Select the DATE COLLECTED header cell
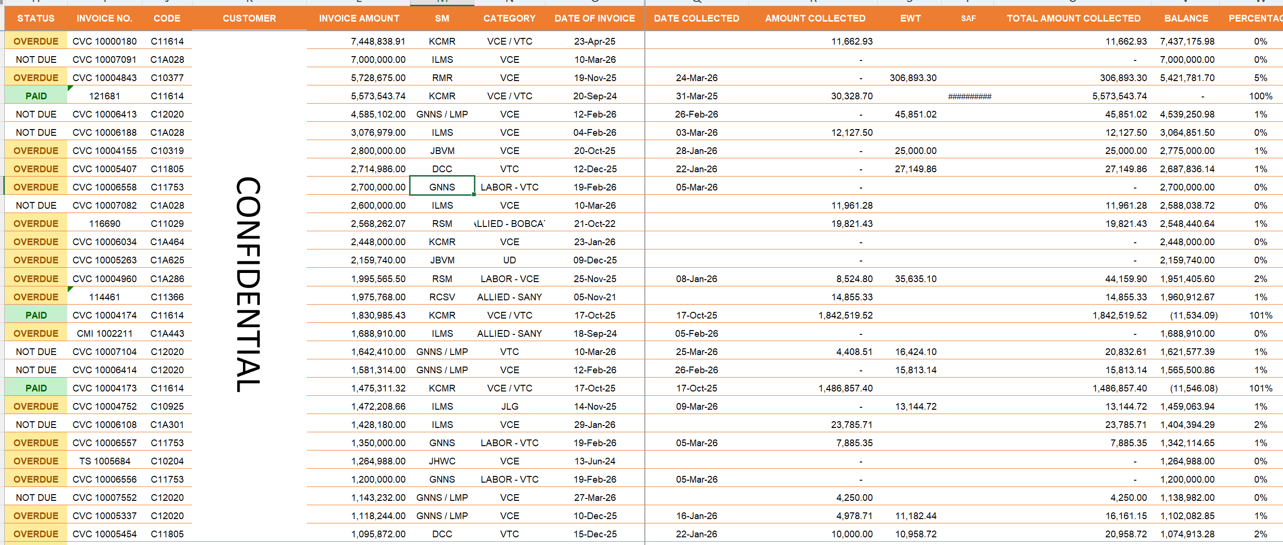This screenshot has width=1283, height=545. 696,18
